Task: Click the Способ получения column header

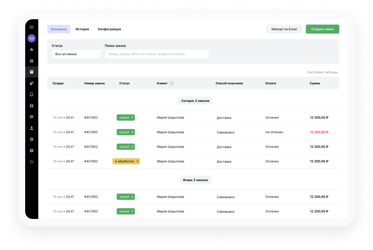Action: (229, 83)
